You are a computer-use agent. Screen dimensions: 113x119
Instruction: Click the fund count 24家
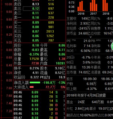[x=81, y=102]
